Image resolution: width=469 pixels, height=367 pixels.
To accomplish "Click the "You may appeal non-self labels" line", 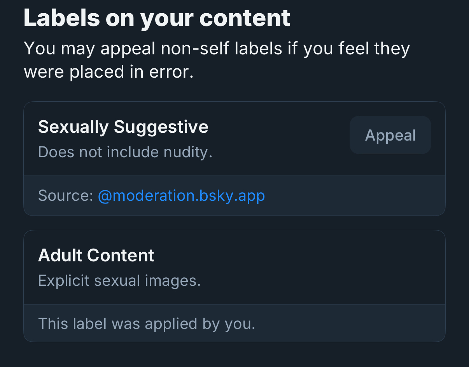I will click(217, 49).
